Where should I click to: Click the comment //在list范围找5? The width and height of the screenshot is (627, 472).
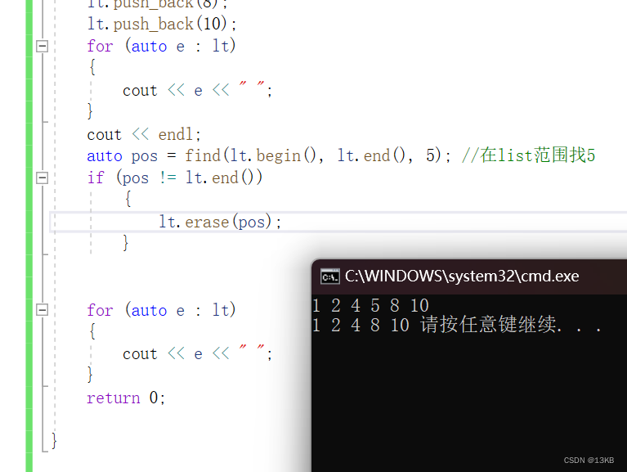pyautogui.click(x=528, y=155)
